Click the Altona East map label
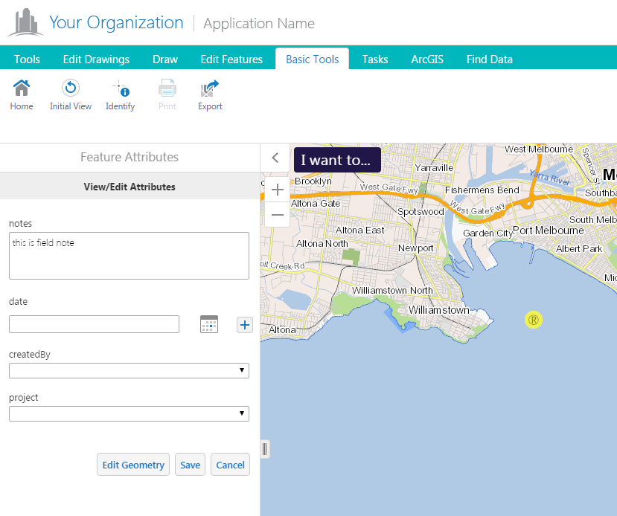Viewport: 617px width, 516px height. 360,230
